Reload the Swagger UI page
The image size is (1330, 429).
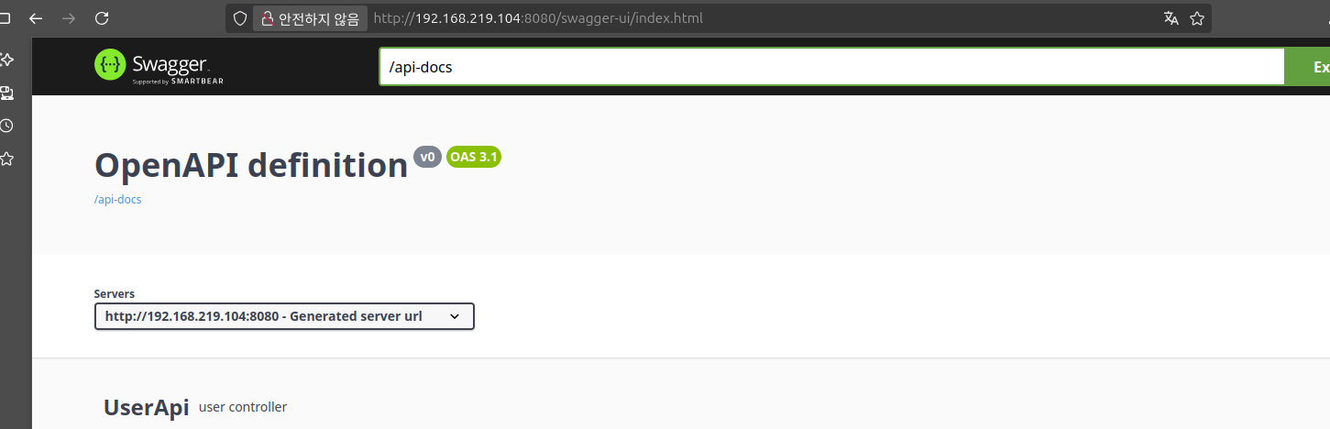[102, 17]
